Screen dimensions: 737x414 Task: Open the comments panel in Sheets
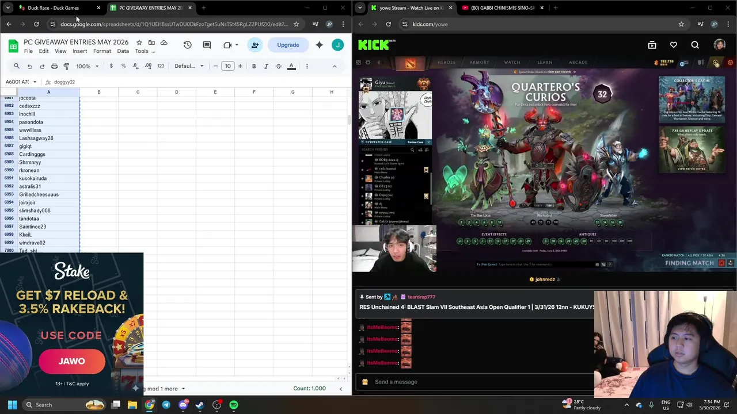(x=207, y=45)
